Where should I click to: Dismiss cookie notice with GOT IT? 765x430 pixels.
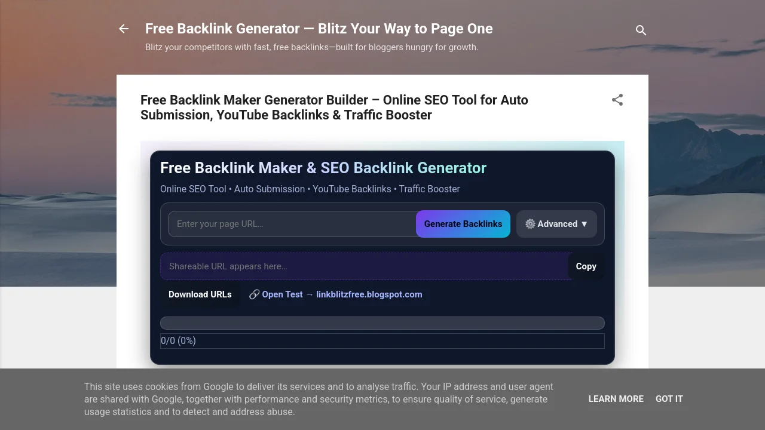pos(669,399)
